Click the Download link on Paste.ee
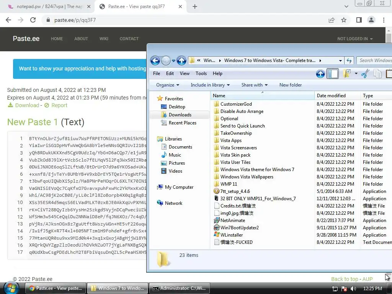The image size is (392, 294). (x=27, y=105)
